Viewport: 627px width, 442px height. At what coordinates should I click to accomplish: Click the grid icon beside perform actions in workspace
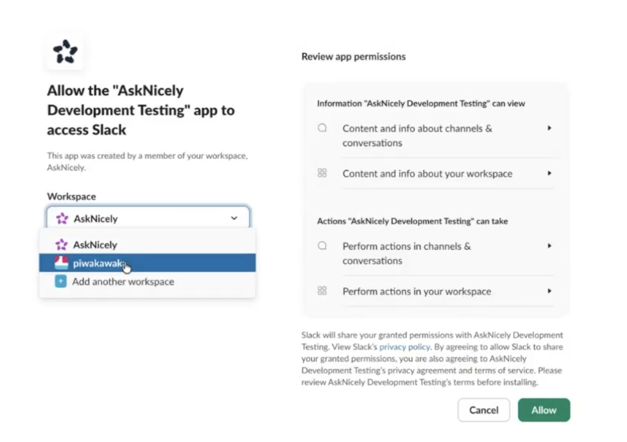[322, 291]
